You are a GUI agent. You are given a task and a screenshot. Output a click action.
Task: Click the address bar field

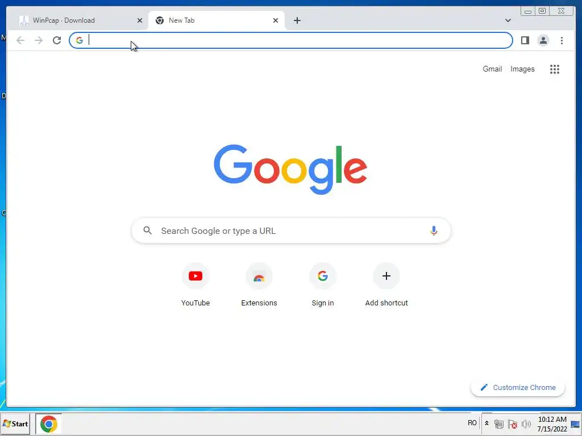click(291, 40)
